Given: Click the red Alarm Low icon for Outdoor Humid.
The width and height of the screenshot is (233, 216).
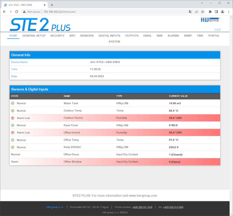Looking at the screenshot, I should click(12, 118).
